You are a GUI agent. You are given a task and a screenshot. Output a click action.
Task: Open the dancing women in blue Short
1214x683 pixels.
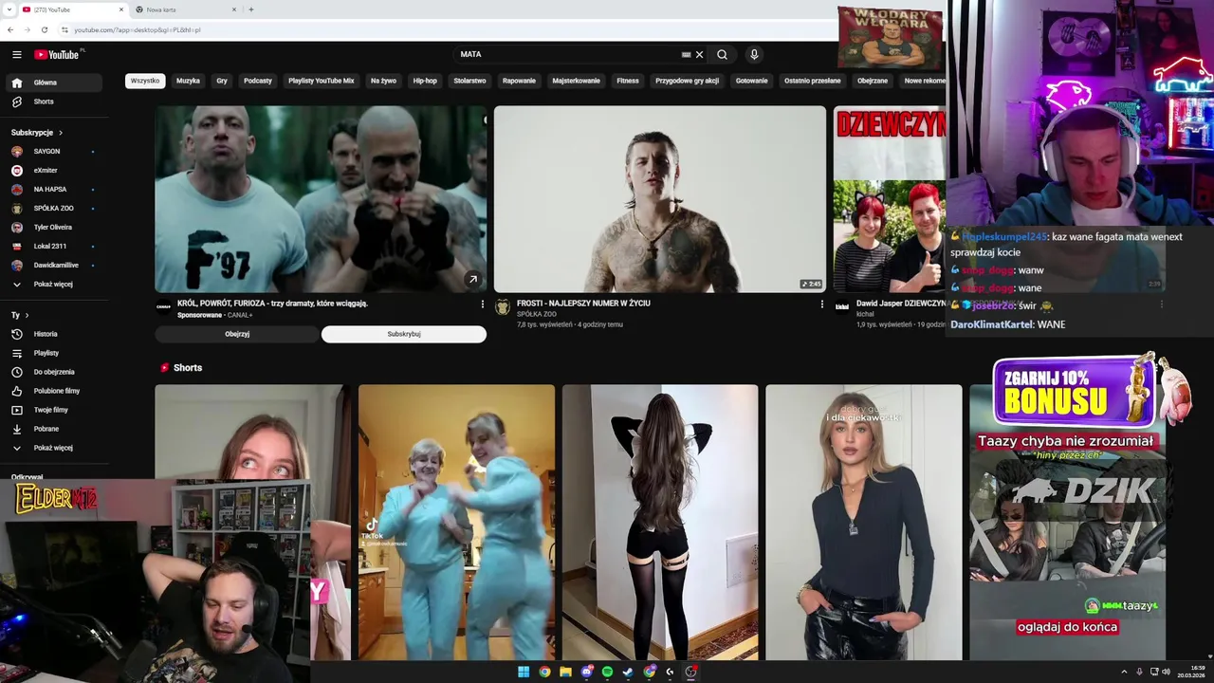coord(456,522)
